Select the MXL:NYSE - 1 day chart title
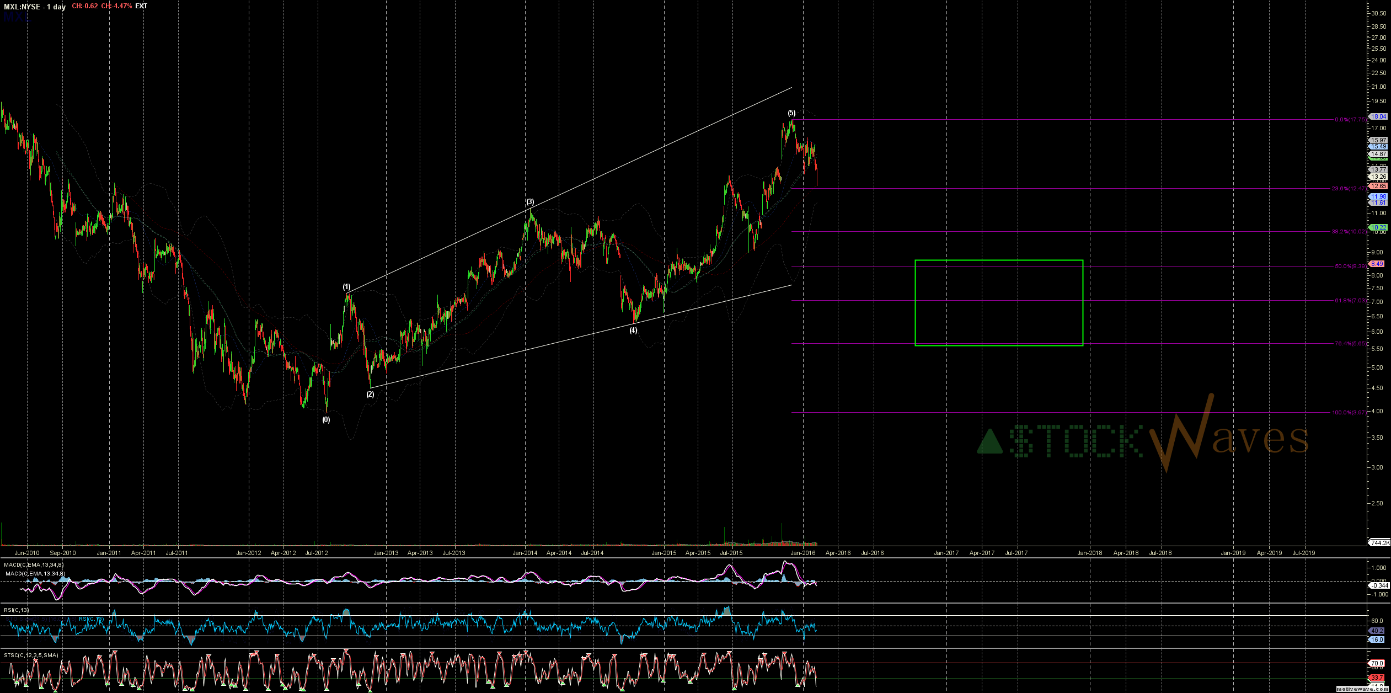The height and width of the screenshot is (693, 1391). tap(35, 7)
